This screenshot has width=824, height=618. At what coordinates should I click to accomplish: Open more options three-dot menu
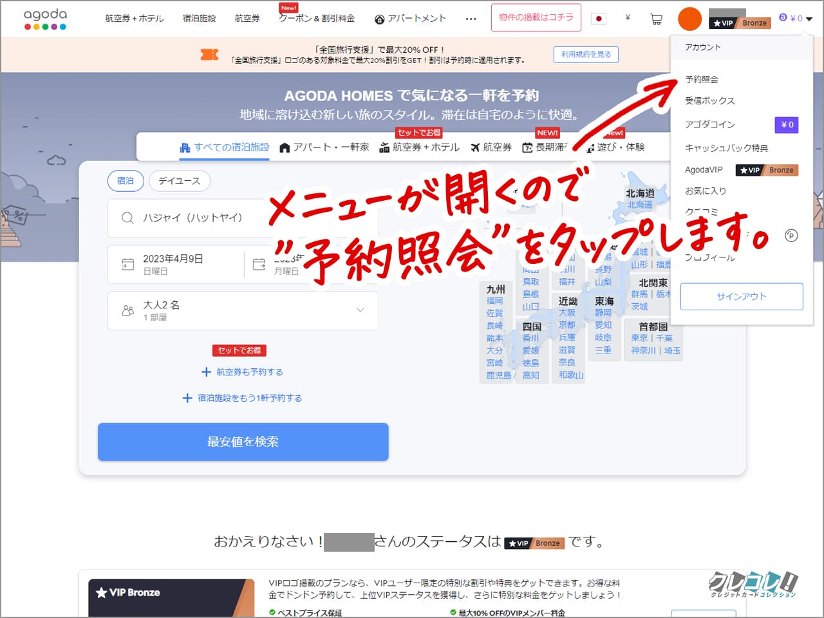(x=471, y=19)
